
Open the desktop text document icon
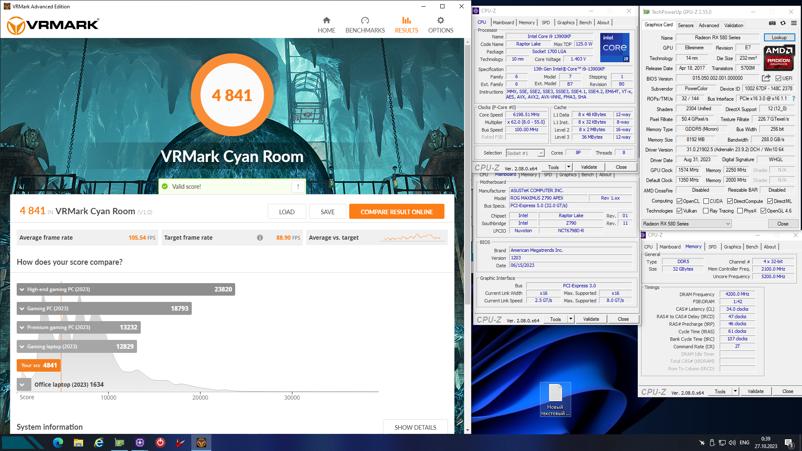(x=555, y=399)
